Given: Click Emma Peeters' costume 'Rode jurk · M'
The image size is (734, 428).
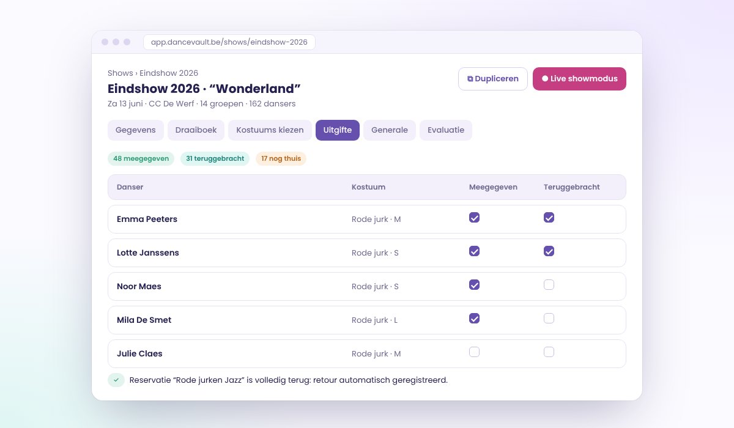Looking at the screenshot, I should [x=376, y=220].
